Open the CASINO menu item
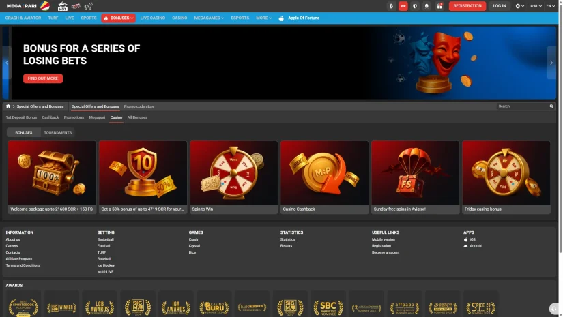This screenshot has width=563, height=317. click(x=179, y=18)
